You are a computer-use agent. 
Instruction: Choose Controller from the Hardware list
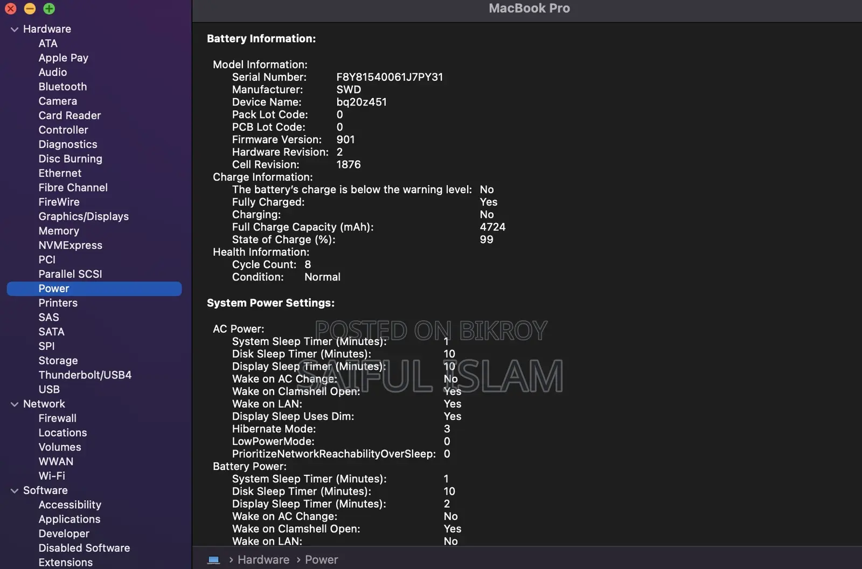(x=63, y=130)
